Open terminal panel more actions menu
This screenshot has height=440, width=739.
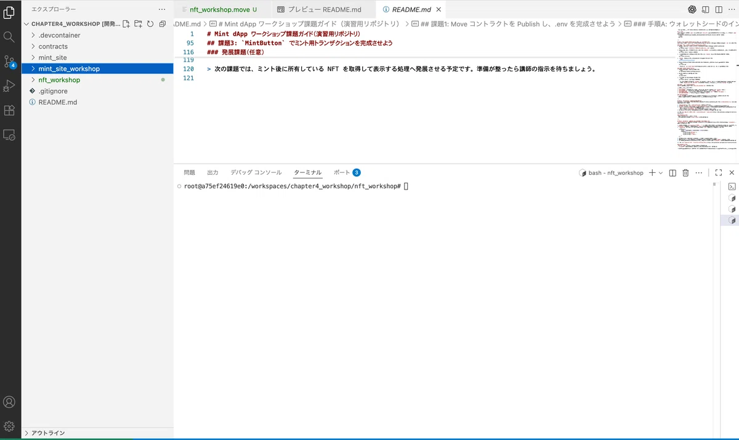pos(698,173)
